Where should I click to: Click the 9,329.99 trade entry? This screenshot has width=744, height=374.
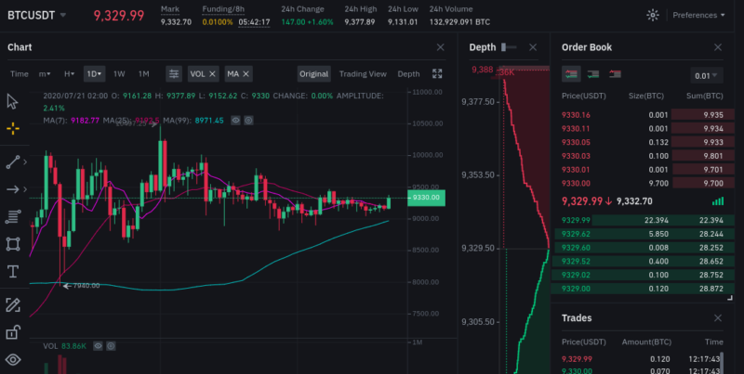(642, 359)
